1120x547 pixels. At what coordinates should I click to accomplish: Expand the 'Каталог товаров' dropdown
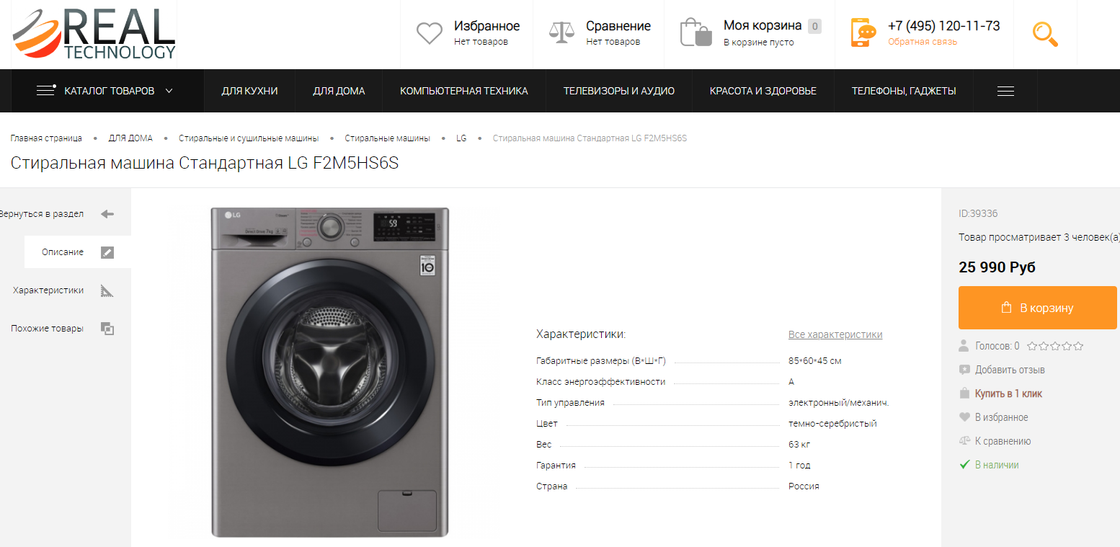(105, 91)
